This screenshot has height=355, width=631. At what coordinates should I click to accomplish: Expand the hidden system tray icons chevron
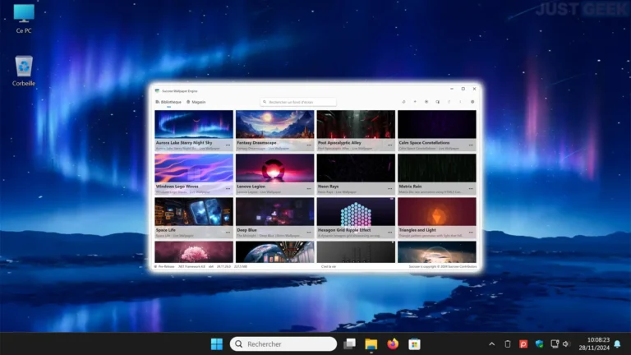point(491,343)
